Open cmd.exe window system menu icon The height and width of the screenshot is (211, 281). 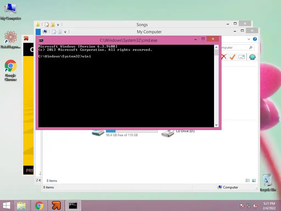[x=41, y=40]
